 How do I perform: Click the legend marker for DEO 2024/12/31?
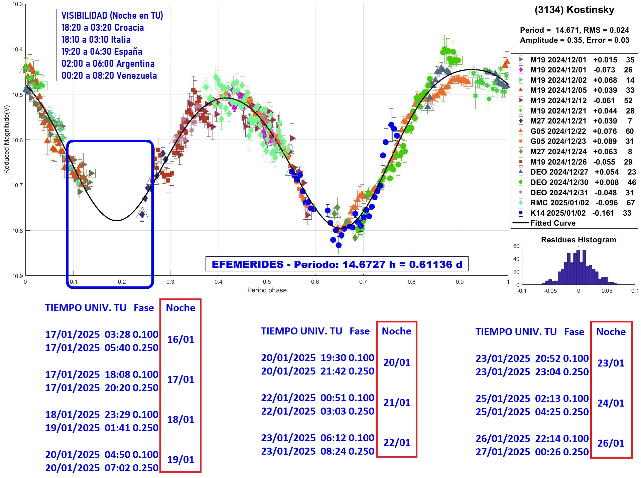click(521, 193)
